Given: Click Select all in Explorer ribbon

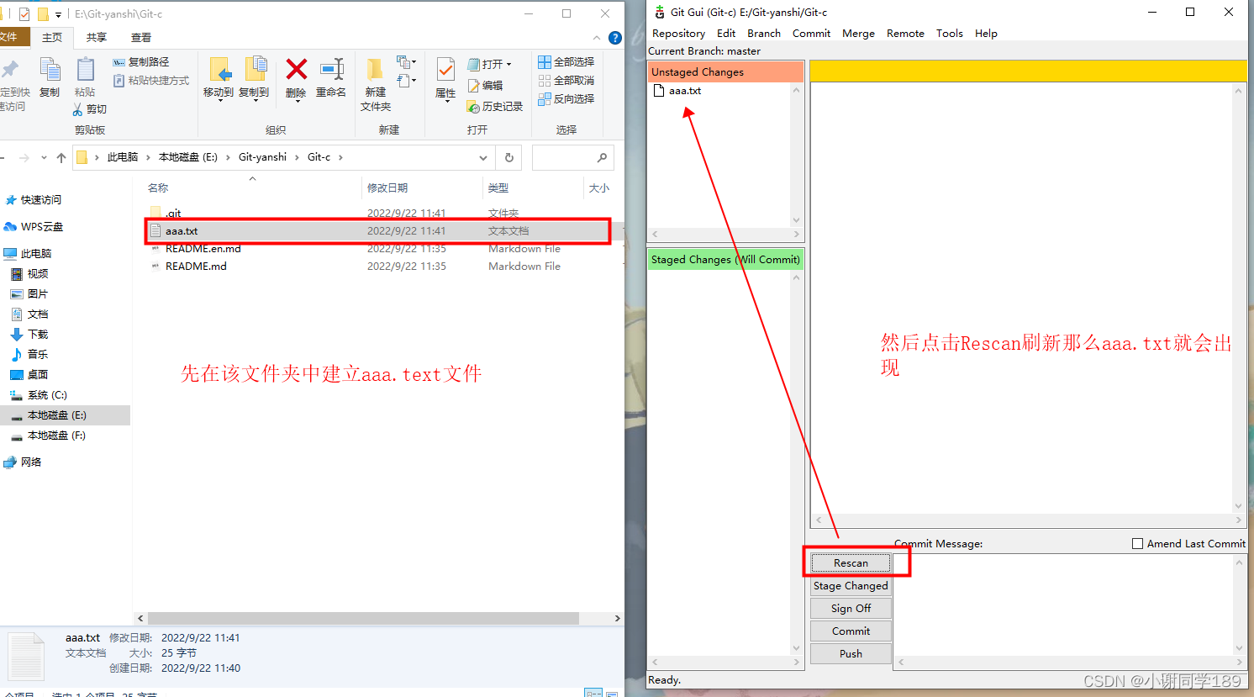Looking at the screenshot, I should (x=566, y=62).
